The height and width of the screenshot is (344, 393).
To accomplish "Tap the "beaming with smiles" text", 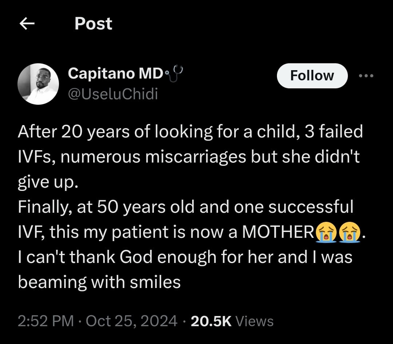I will point(99,283).
